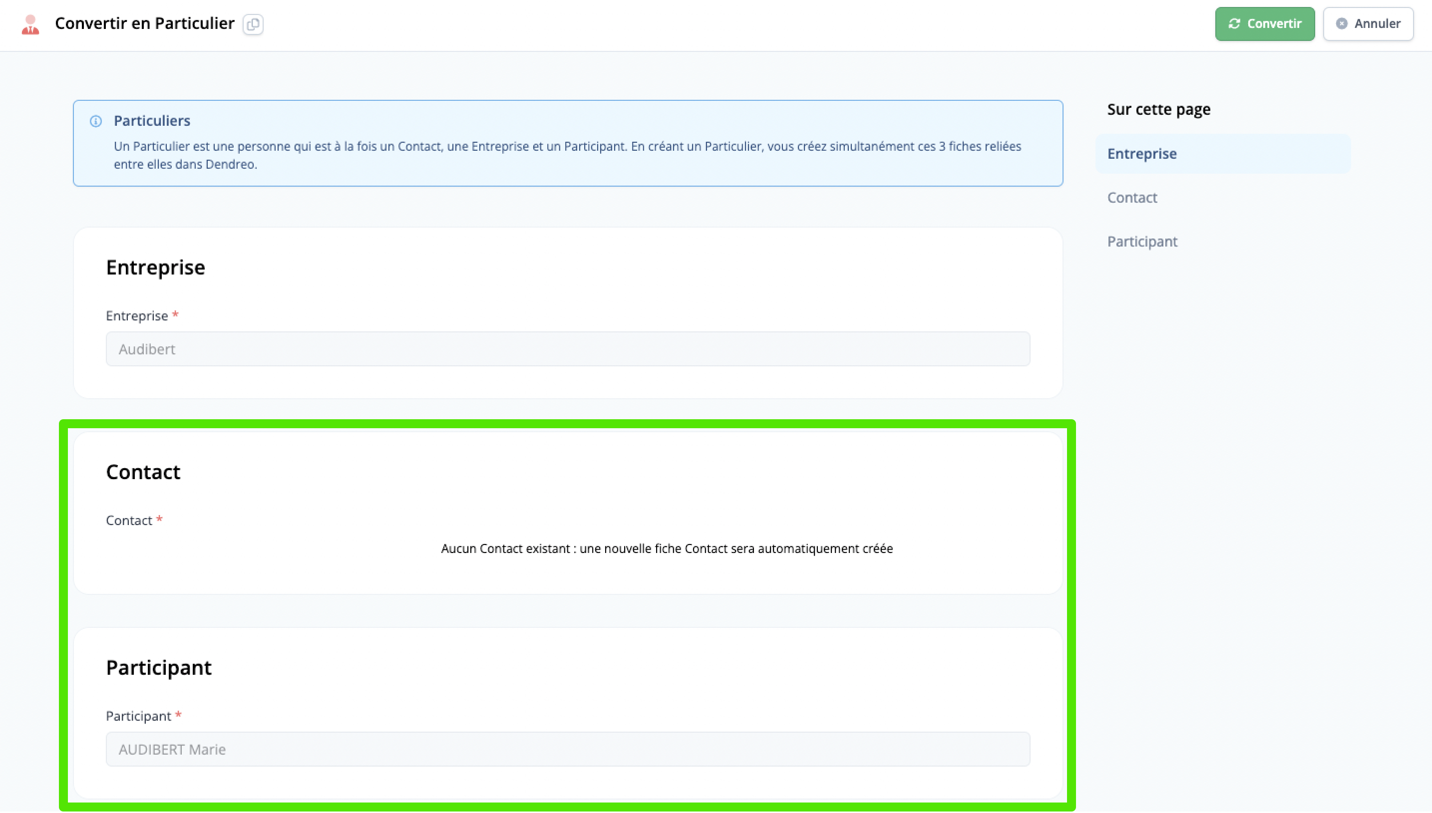Click the required Contact field label
This screenshot has height=813, width=1432.
(134, 521)
